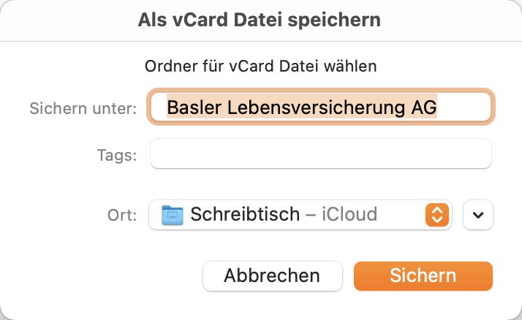This screenshot has height=320, width=522.
Task: Click the orange Sichern button
Action: click(423, 275)
